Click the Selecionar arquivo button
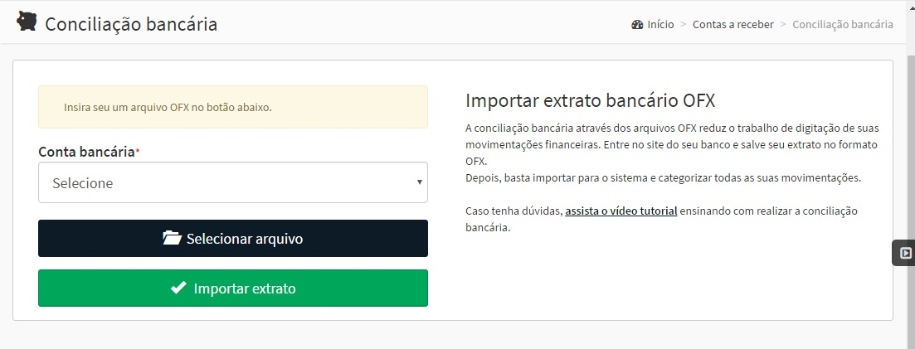 click(233, 238)
